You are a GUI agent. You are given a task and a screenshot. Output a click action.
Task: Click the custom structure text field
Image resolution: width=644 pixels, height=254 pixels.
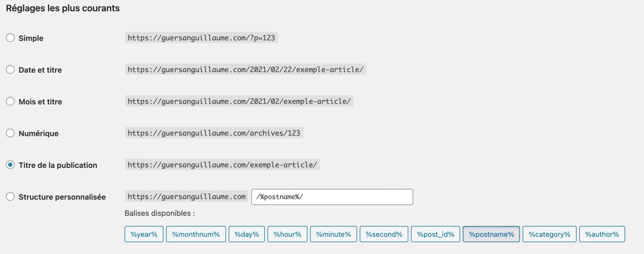pyautogui.click(x=332, y=197)
